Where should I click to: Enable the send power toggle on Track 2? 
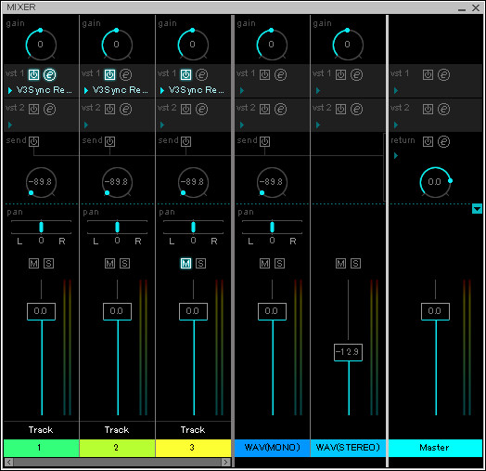[x=109, y=141]
